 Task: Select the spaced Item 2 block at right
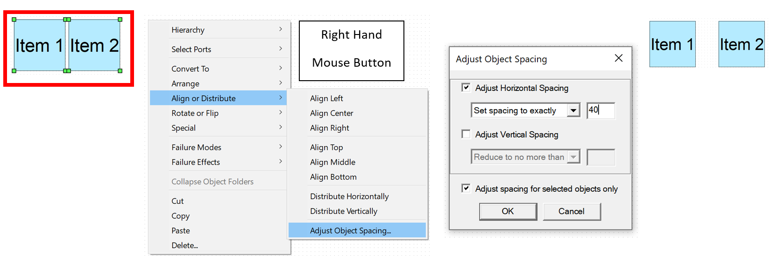click(x=741, y=44)
